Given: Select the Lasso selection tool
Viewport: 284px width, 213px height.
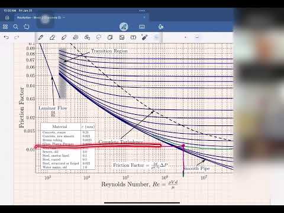Looking at the screenshot, I should tap(99, 37).
